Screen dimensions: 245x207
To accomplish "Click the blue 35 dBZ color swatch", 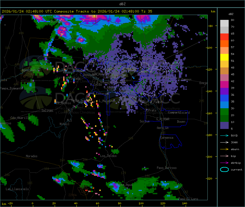I will pyautogui.click(x=224, y=98).
